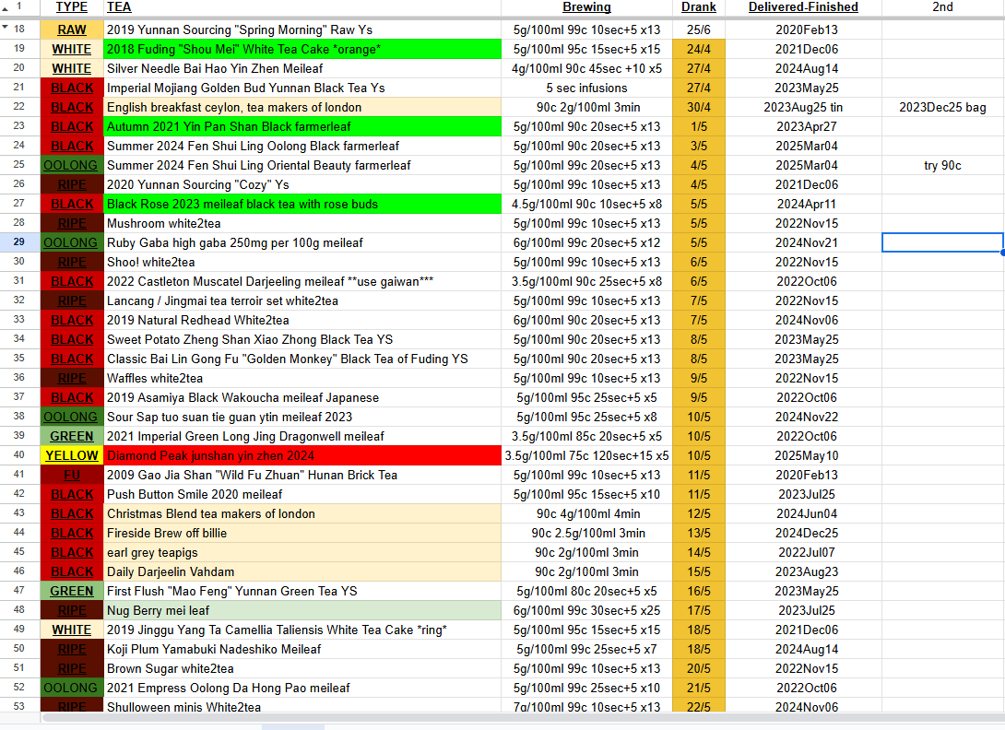Select Sweet Potato Zheng Shan Xiao Zhong cell
The width and height of the screenshot is (1005, 730).
pos(302,339)
